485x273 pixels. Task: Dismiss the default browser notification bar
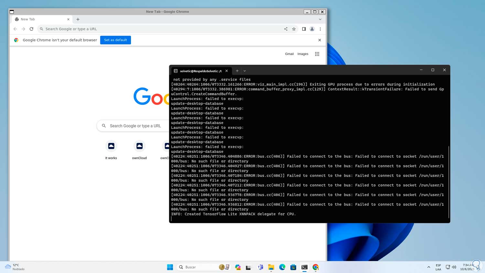319,40
